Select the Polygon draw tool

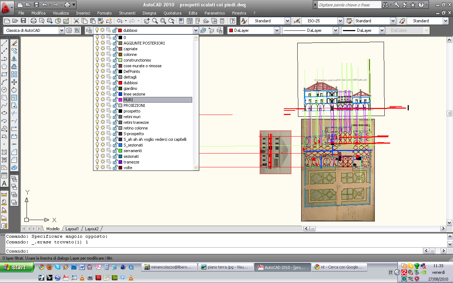pyautogui.click(x=4, y=67)
